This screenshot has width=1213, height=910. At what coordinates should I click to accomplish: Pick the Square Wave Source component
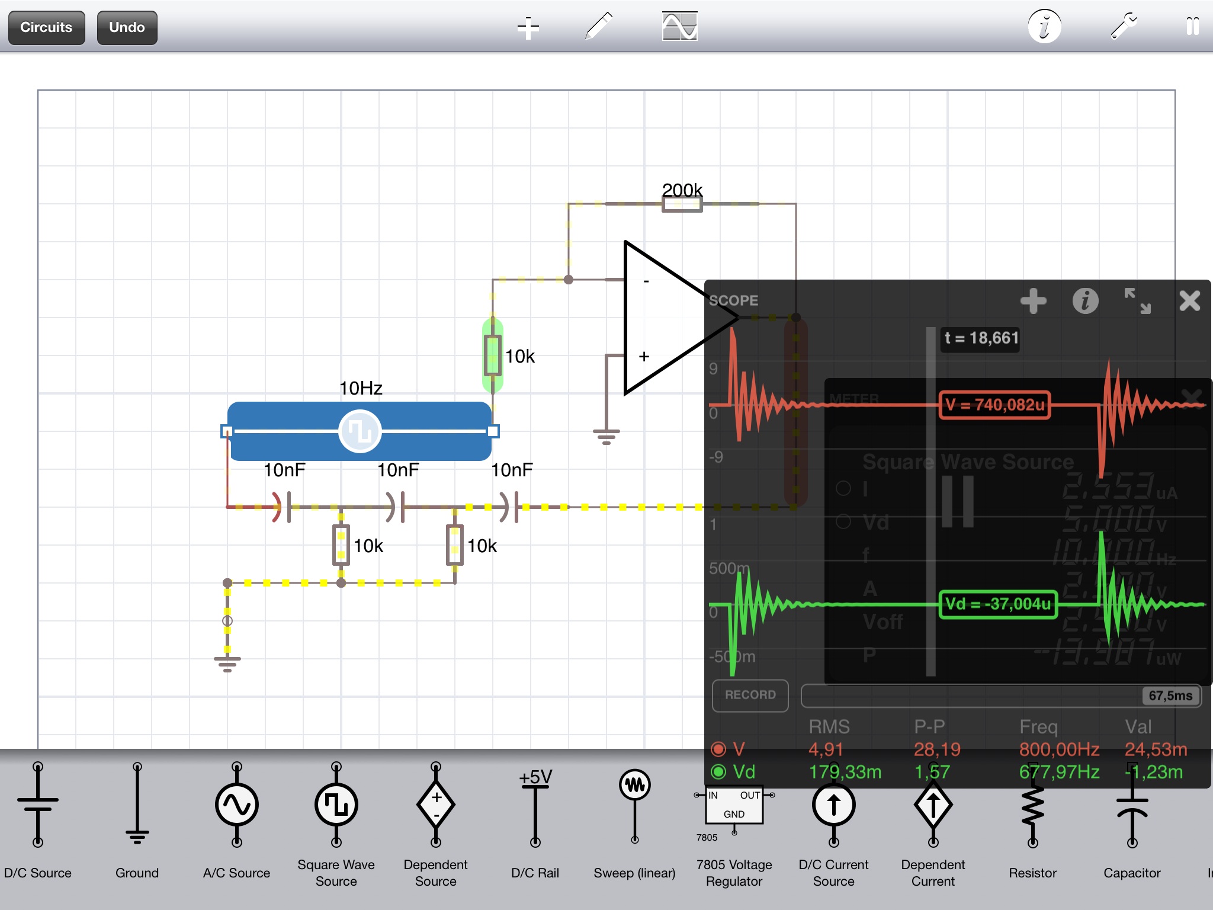pyautogui.click(x=336, y=825)
